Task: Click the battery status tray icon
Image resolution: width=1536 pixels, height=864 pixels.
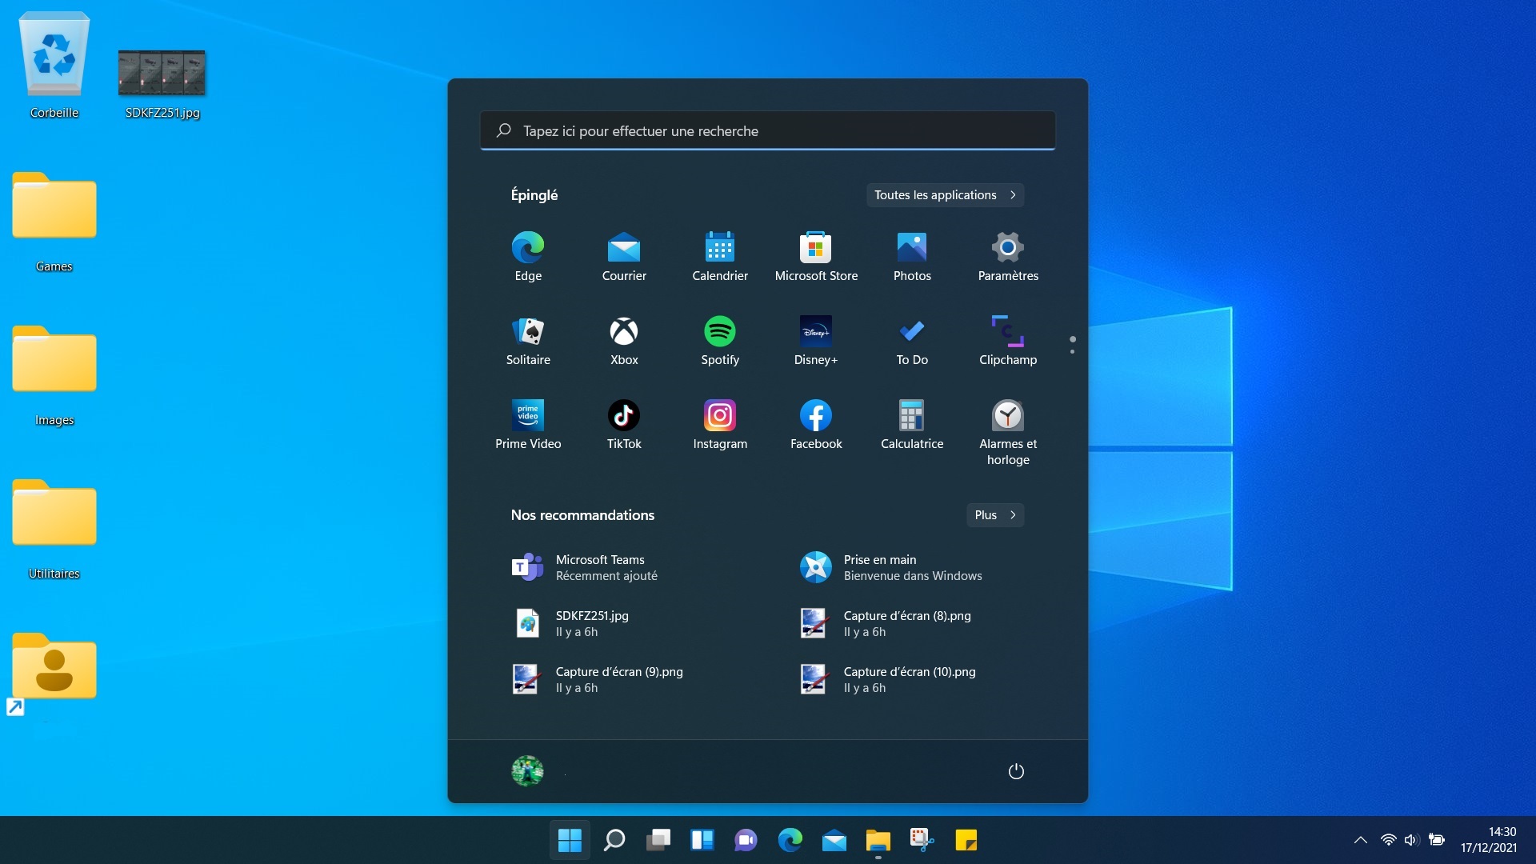Action: coord(1437,840)
